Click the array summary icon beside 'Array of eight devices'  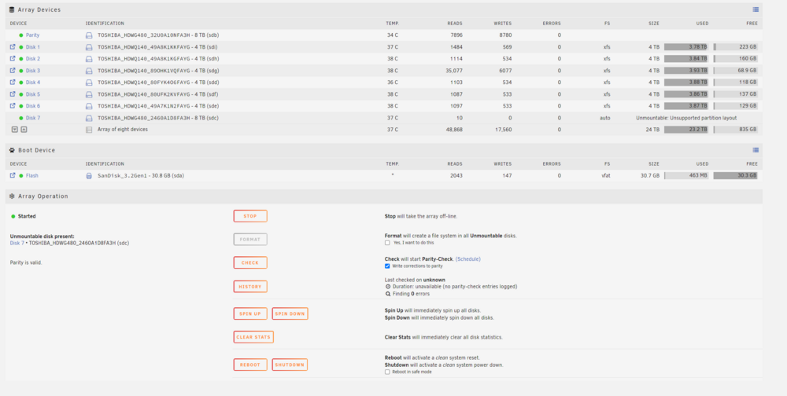click(89, 130)
